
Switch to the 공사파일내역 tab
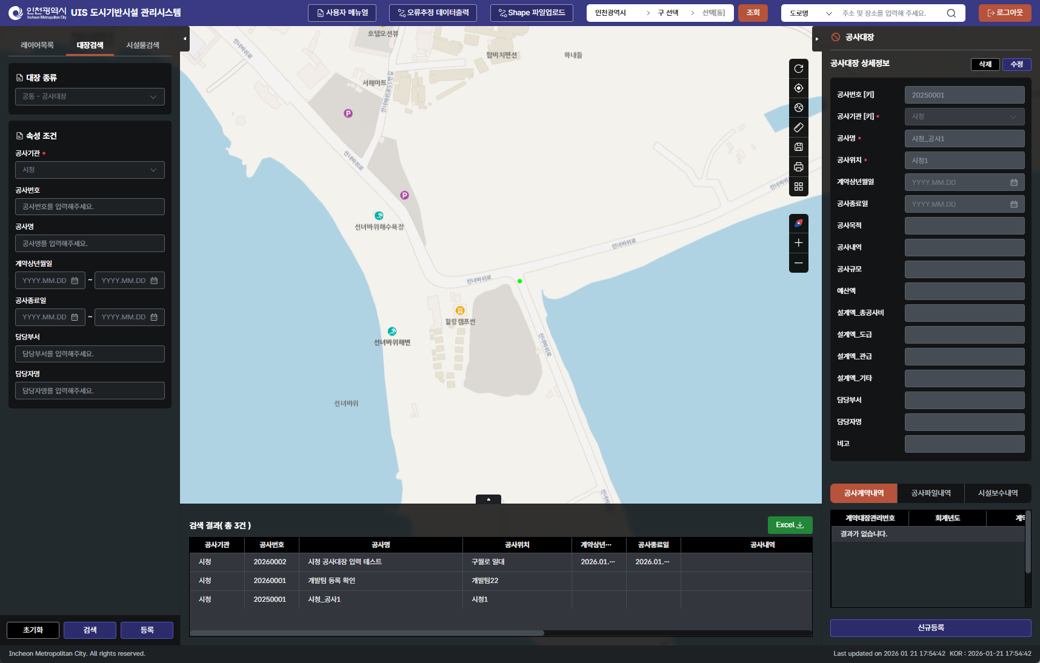[930, 493]
